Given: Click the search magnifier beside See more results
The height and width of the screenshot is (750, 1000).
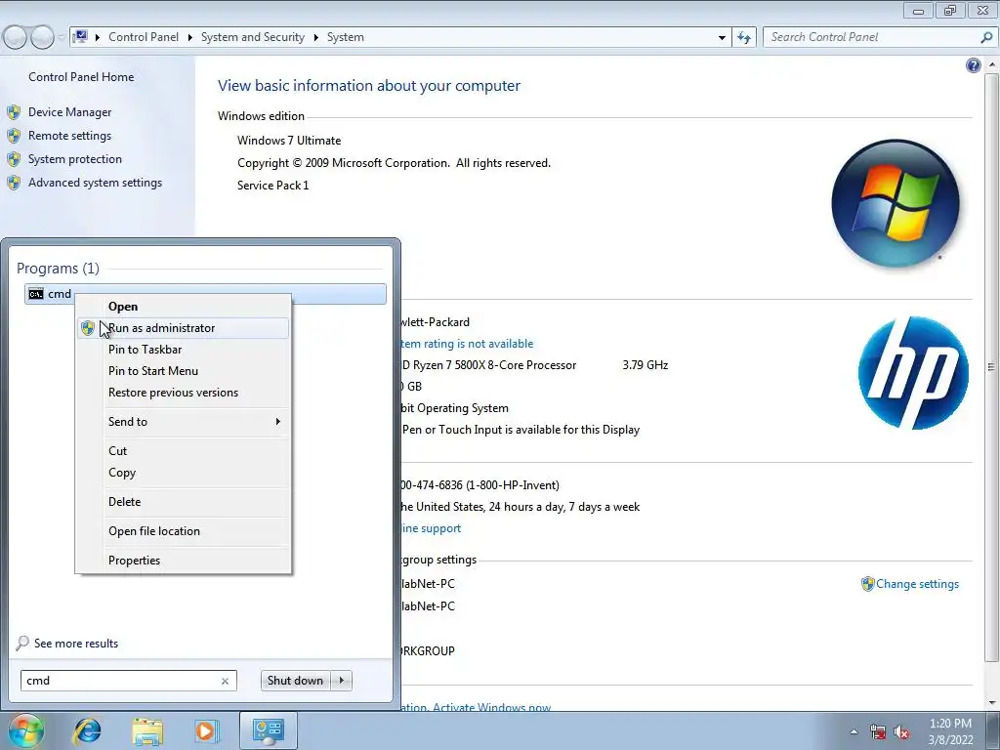Looking at the screenshot, I should tap(22, 644).
